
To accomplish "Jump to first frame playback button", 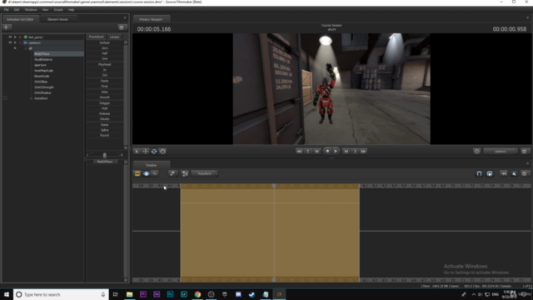I will 299,152.
